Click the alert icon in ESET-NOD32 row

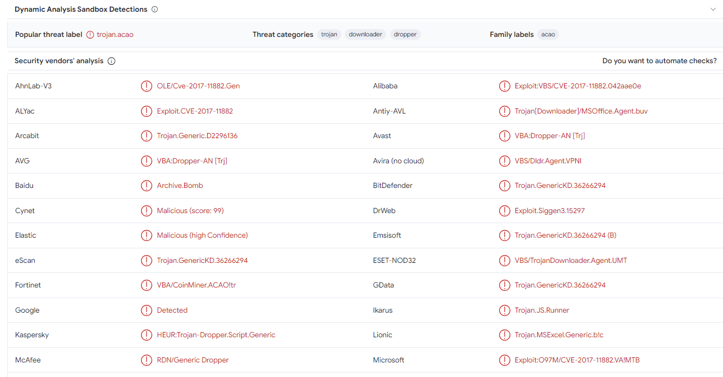(504, 261)
